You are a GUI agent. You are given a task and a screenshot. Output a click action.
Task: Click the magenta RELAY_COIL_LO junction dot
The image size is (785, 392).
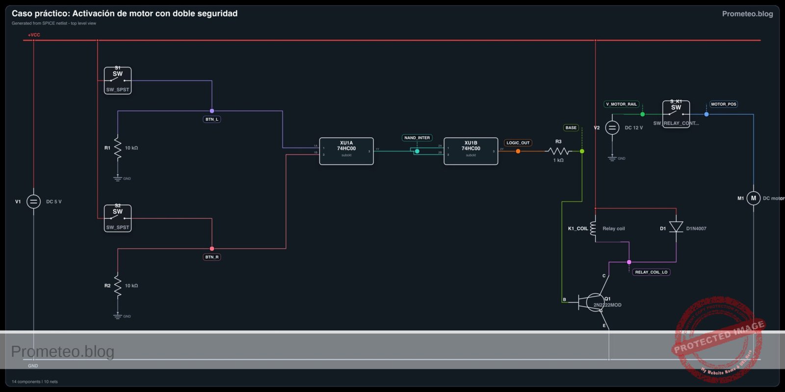[x=629, y=262]
